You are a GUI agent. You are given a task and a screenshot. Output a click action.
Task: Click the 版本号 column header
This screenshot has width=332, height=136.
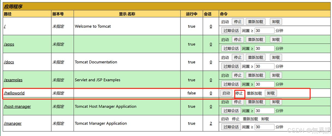(x=58, y=14)
